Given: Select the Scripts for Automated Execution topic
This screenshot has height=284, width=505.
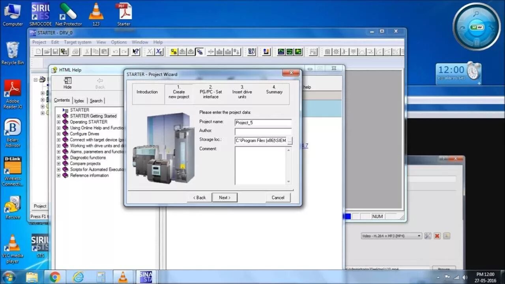Looking at the screenshot, I should (97, 169).
